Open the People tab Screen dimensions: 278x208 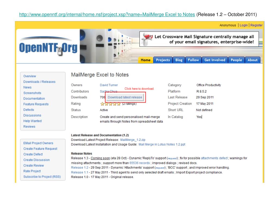coord(236,60)
